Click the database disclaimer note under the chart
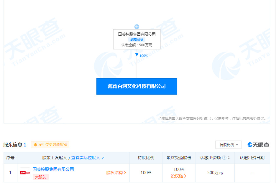 tap(213, 118)
